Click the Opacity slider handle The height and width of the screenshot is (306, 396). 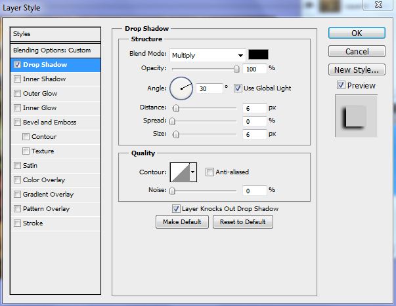[x=236, y=69]
